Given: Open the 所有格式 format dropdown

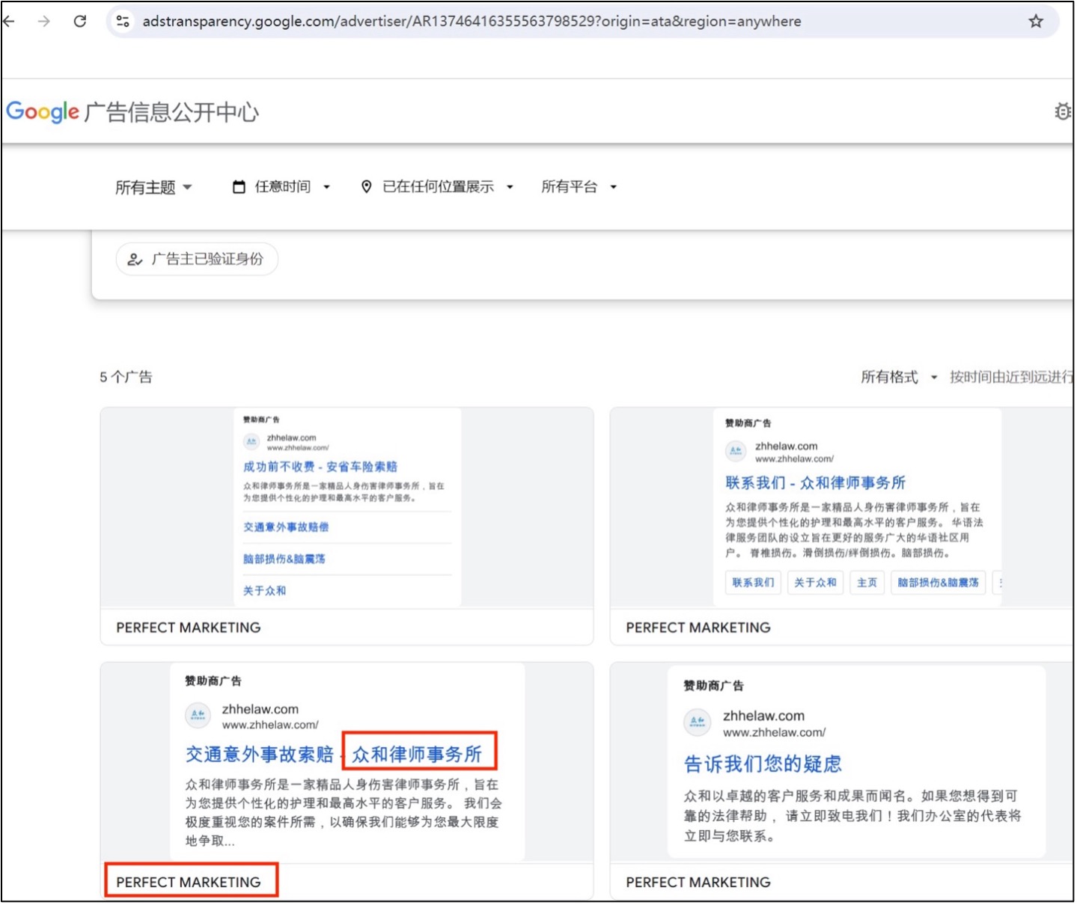Looking at the screenshot, I should click(x=899, y=377).
